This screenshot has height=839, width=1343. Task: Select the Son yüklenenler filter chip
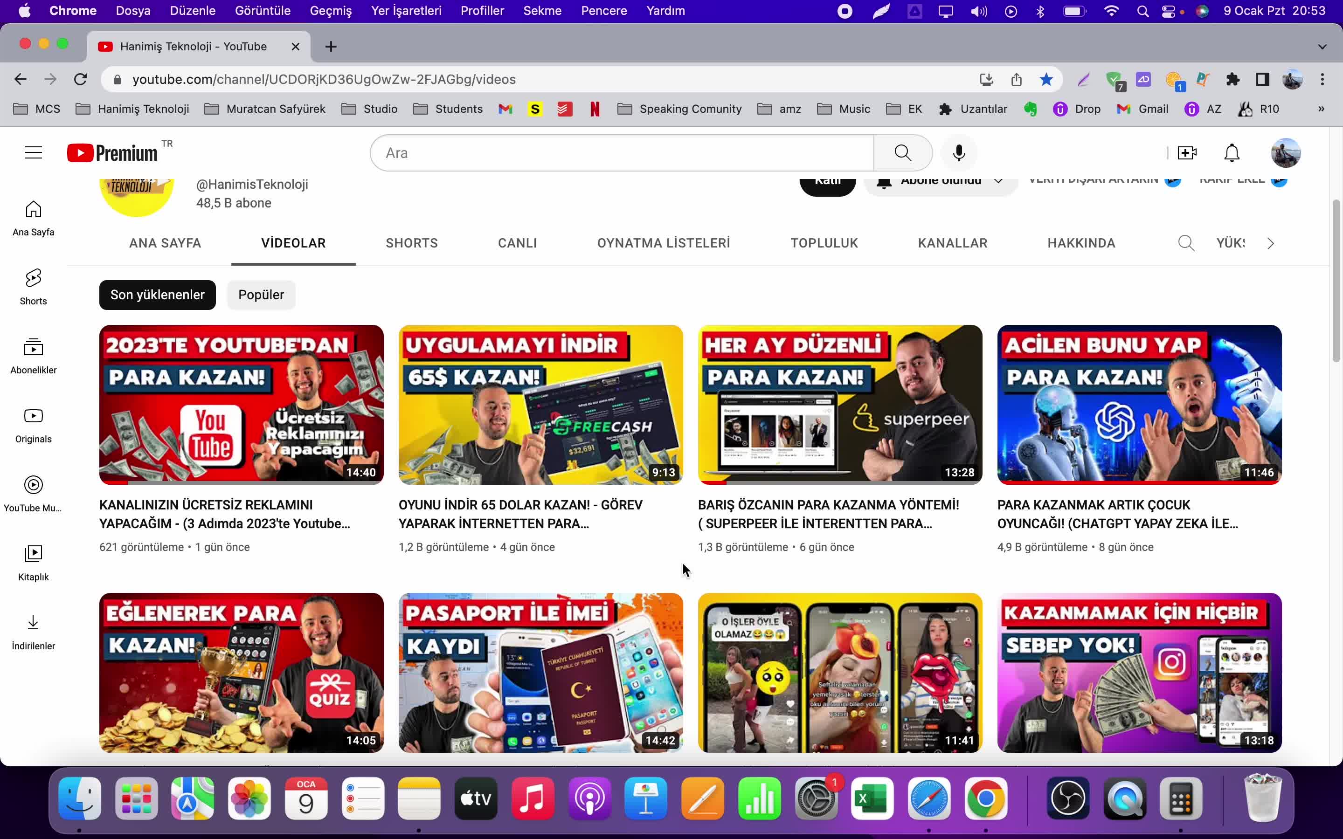tap(158, 295)
